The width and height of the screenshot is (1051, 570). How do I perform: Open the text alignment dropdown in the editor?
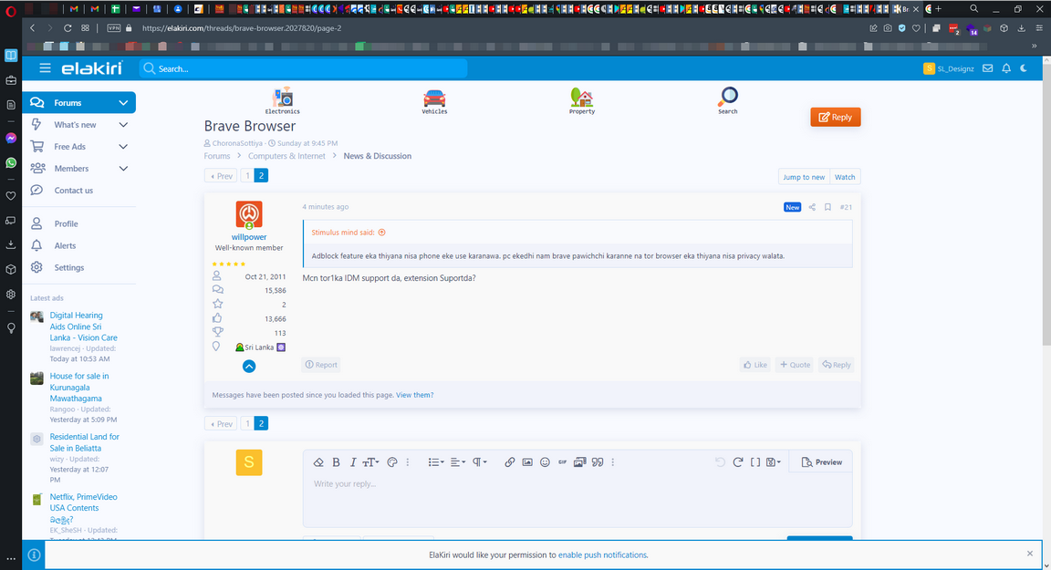tap(458, 462)
